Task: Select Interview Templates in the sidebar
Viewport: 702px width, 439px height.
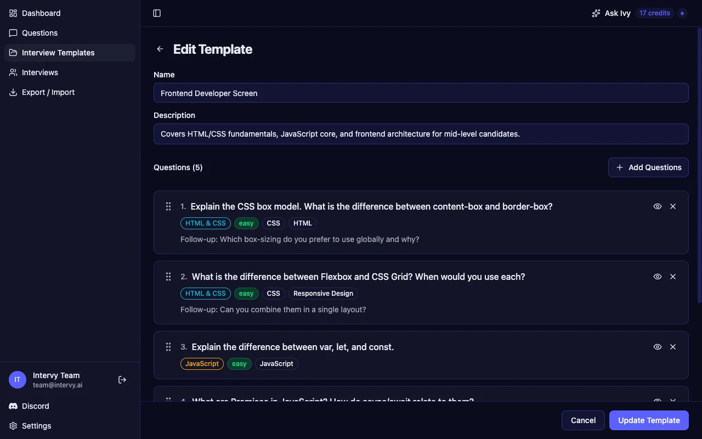Action: click(58, 53)
